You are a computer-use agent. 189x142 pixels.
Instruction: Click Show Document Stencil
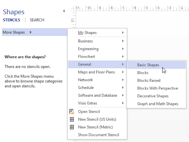[x=99, y=135]
